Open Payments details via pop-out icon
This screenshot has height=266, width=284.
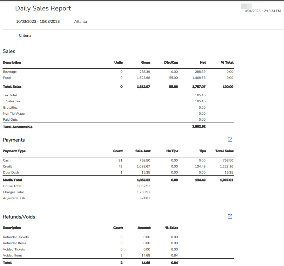pos(230,140)
